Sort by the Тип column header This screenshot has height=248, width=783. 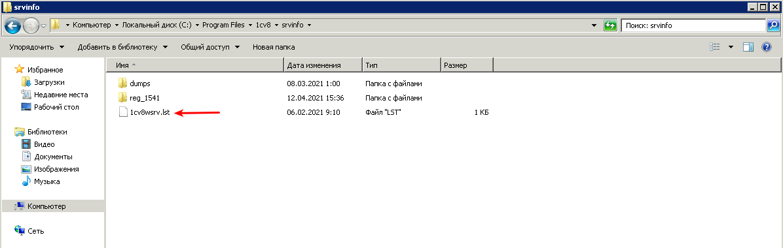tap(401, 65)
